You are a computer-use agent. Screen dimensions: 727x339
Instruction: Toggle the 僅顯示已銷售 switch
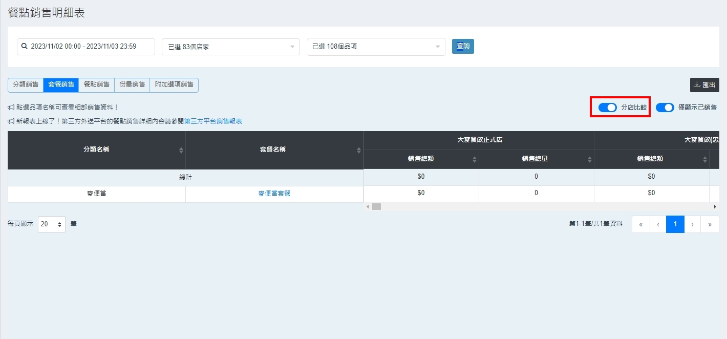point(665,108)
